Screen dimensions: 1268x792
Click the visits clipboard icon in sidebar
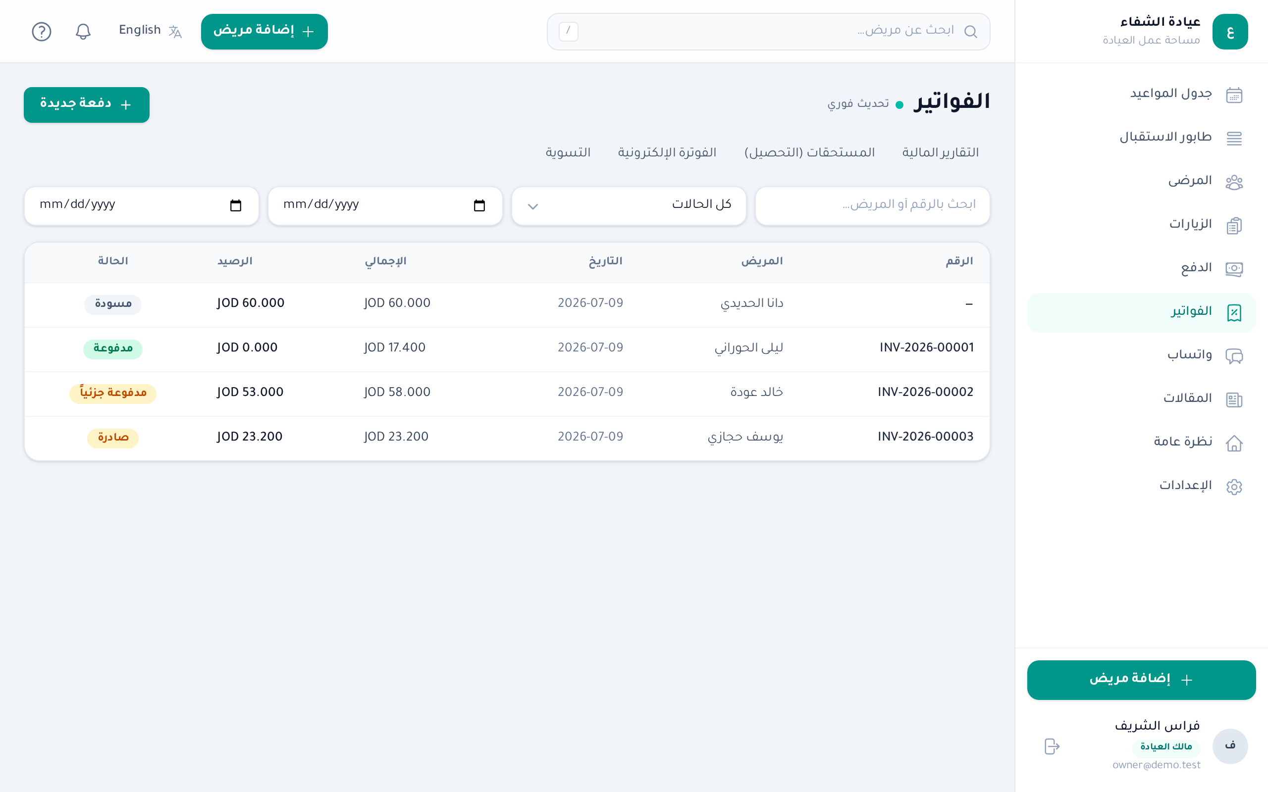pyautogui.click(x=1234, y=225)
